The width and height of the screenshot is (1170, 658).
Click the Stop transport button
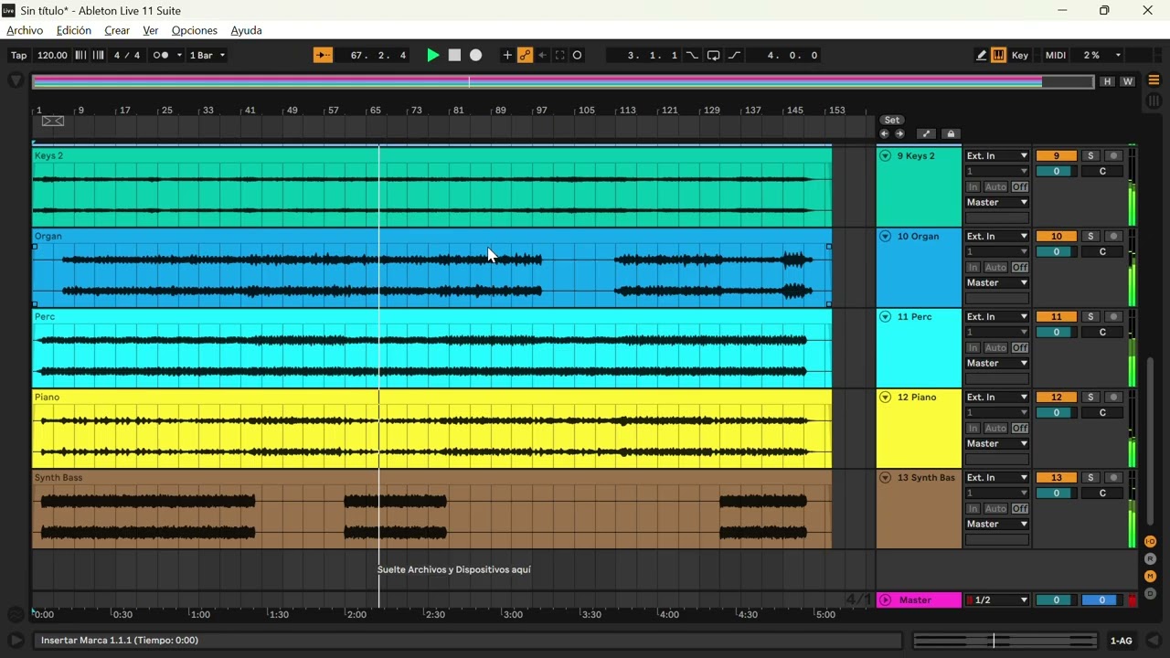pyautogui.click(x=454, y=55)
